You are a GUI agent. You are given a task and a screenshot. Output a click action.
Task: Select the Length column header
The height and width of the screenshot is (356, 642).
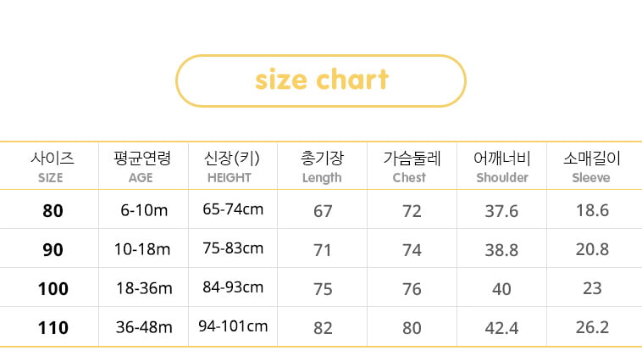[x=322, y=167]
